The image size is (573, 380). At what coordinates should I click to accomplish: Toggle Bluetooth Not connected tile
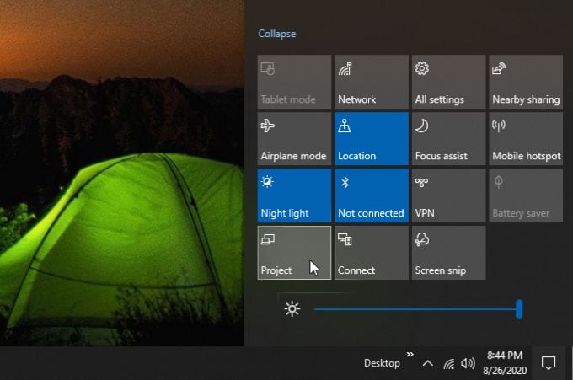(x=372, y=195)
